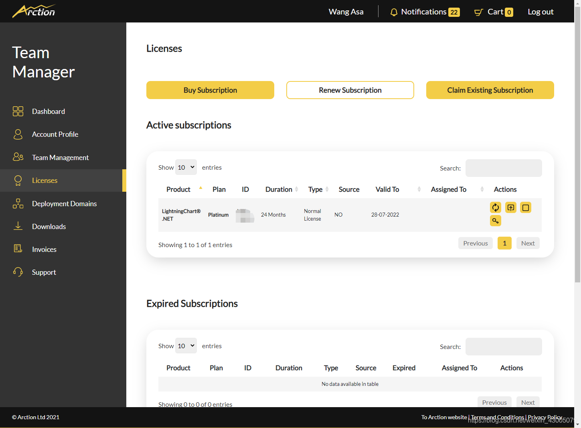Click the Support headset icon
581x428 pixels.
(x=18, y=272)
